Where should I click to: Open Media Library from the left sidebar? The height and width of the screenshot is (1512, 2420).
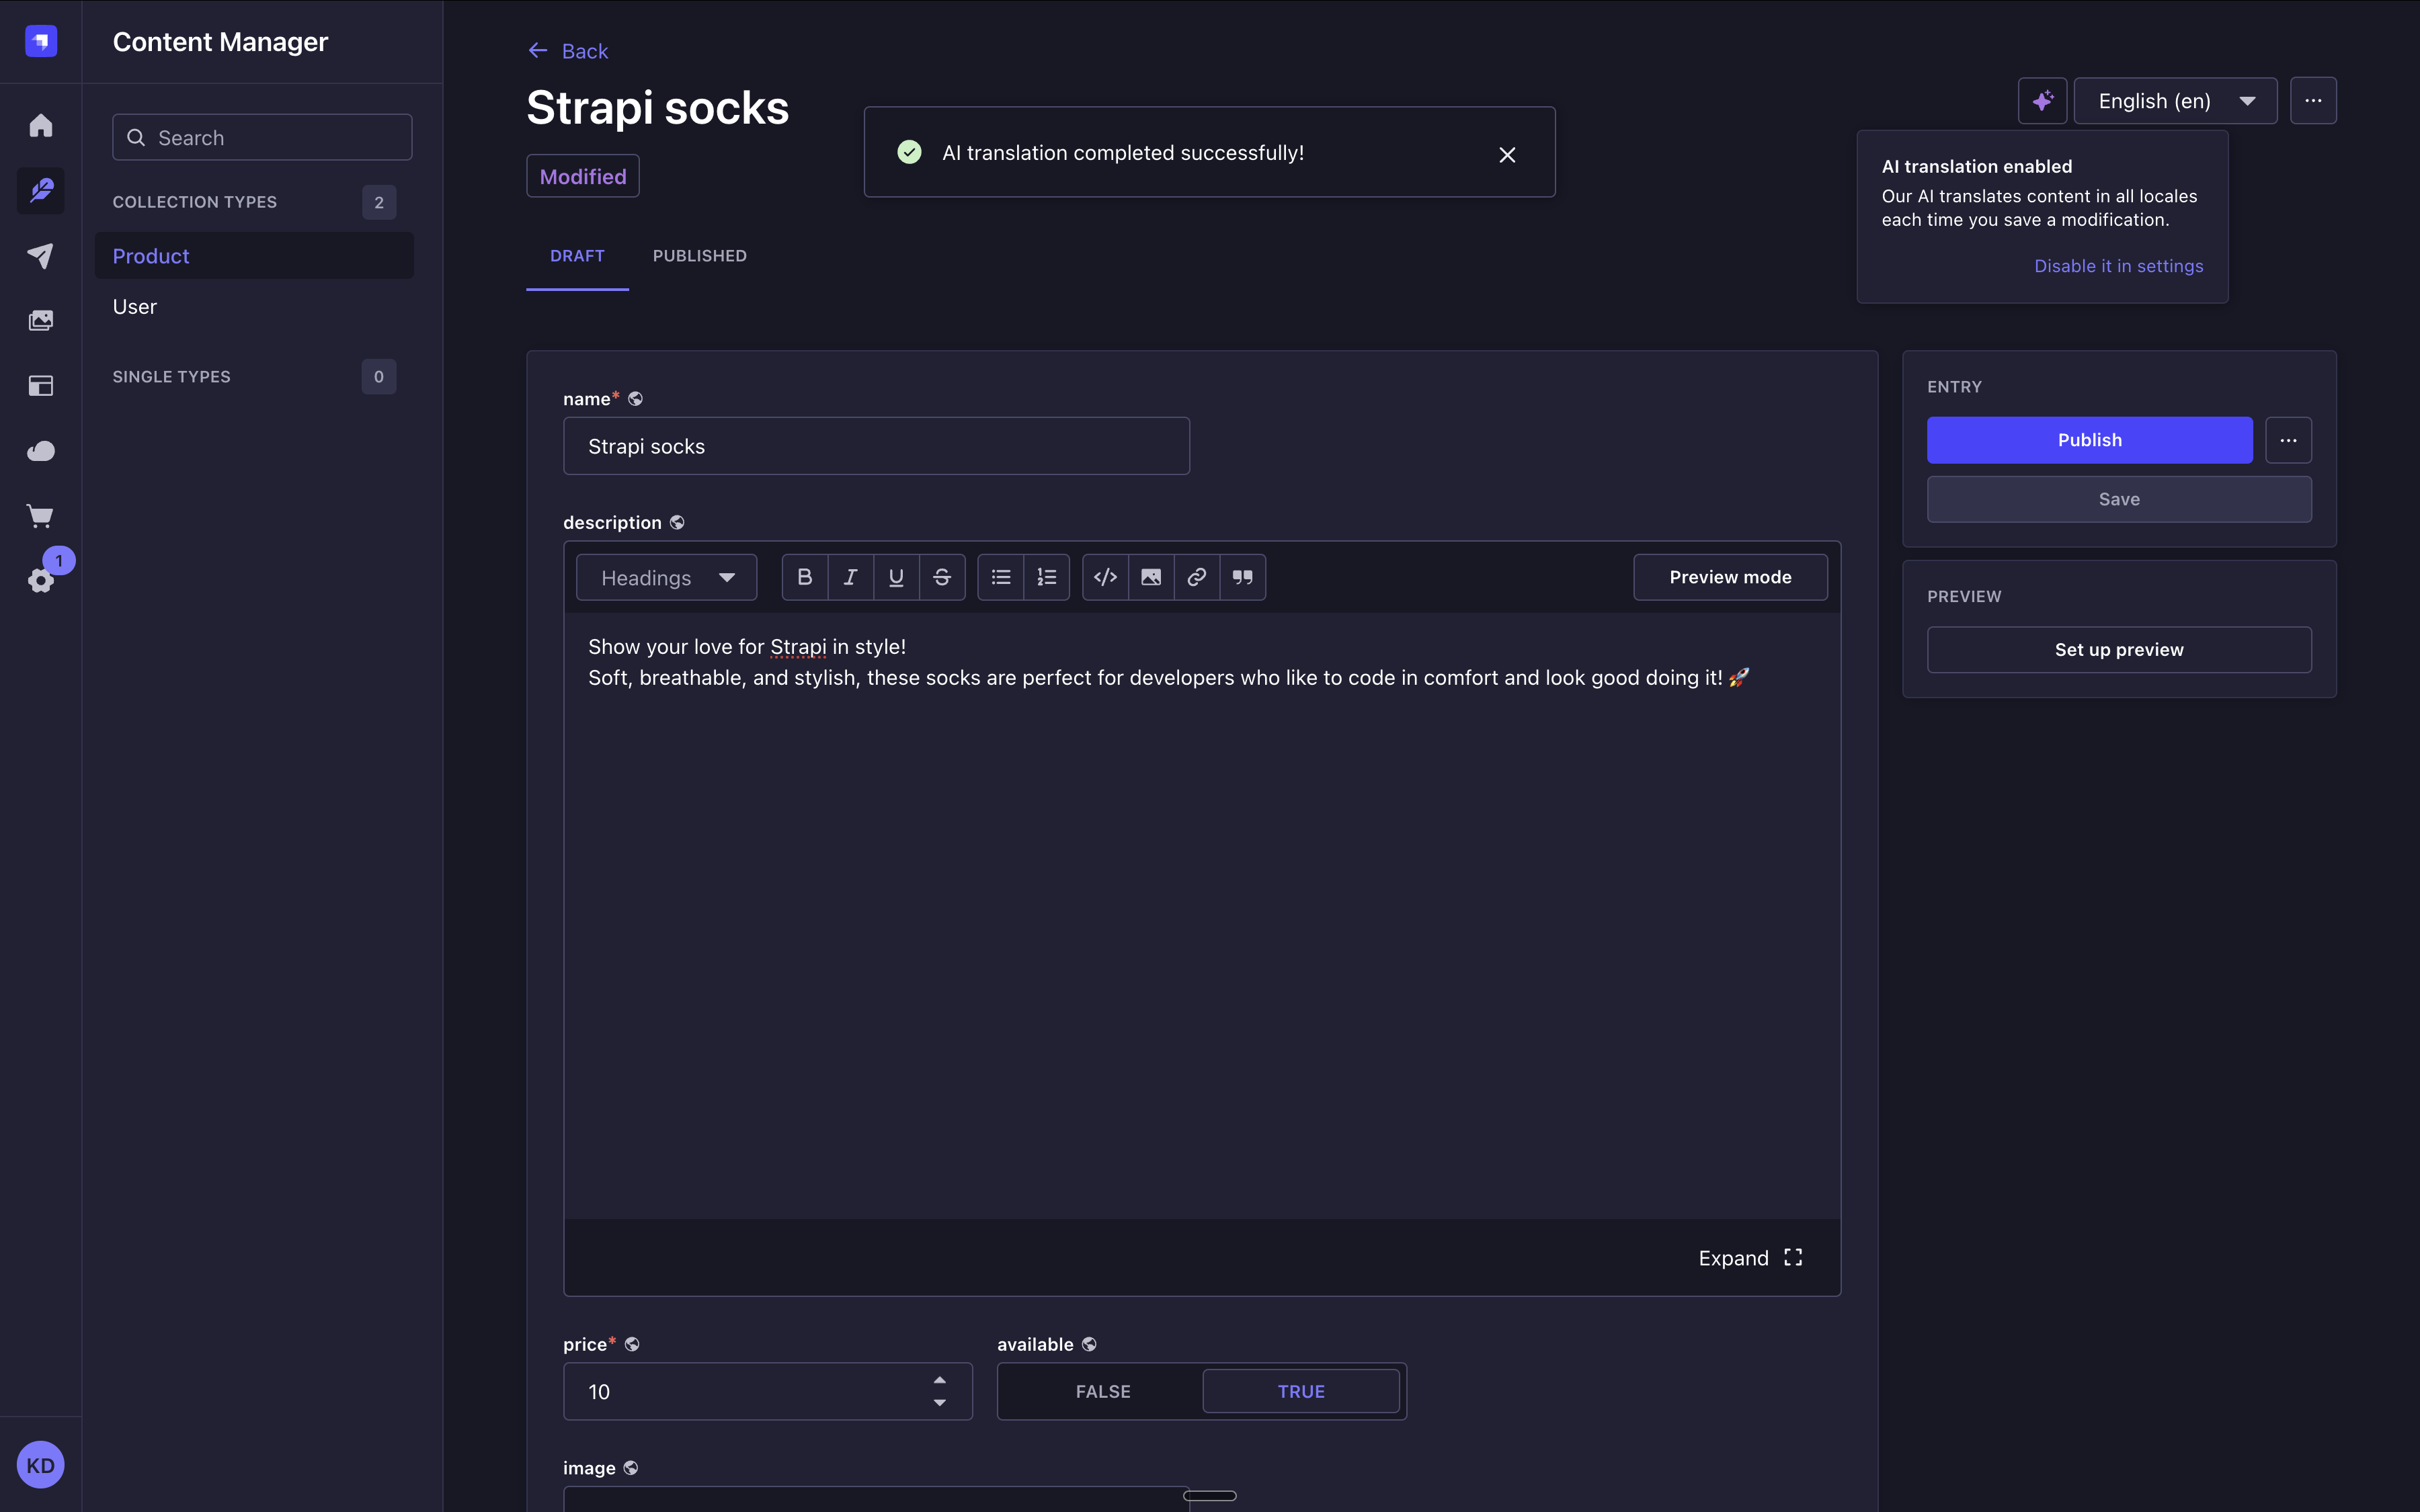[x=40, y=320]
